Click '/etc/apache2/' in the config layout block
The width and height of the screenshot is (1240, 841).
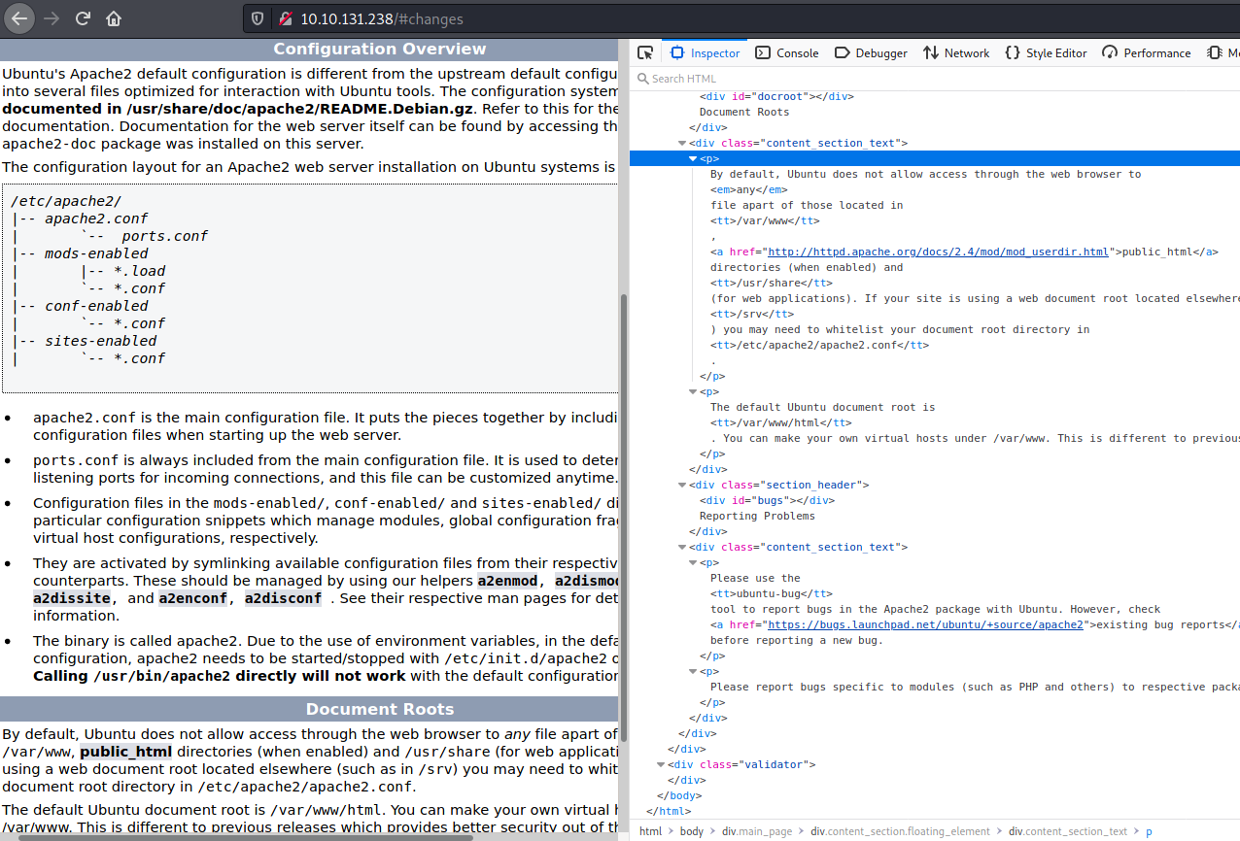(x=66, y=201)
